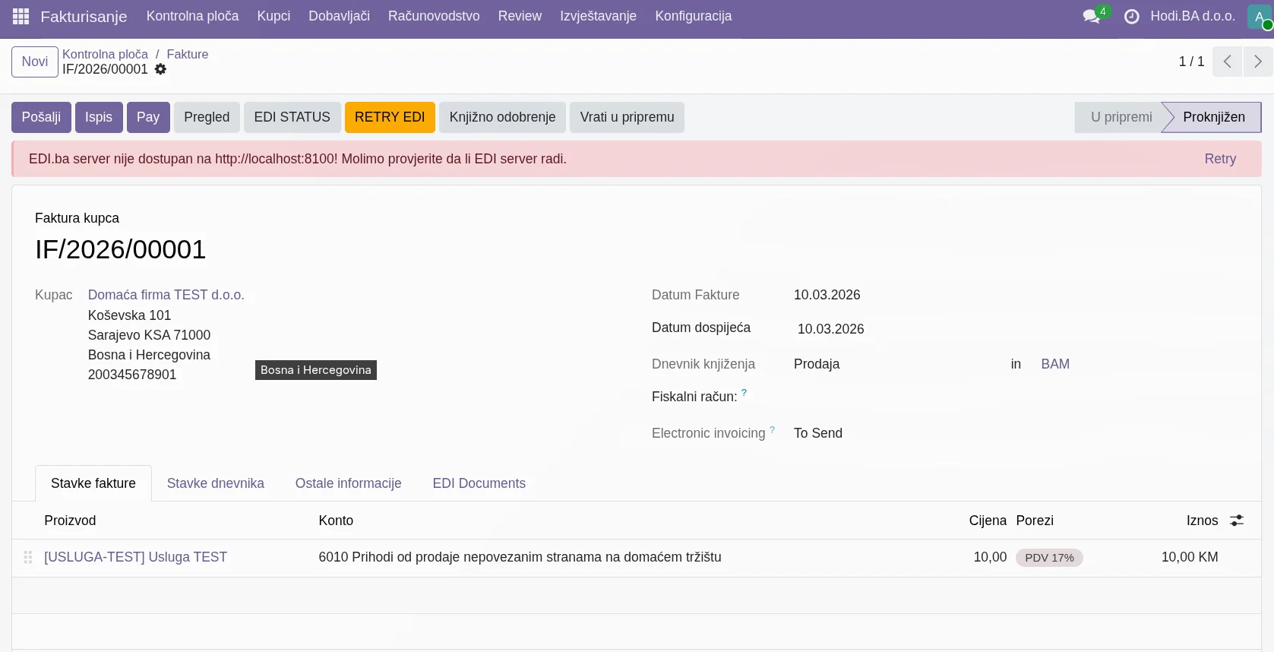Open column settings adjust icon
Image resolution: width=1274 pixels, height=652 pixels.
[x=1237, y=521]
